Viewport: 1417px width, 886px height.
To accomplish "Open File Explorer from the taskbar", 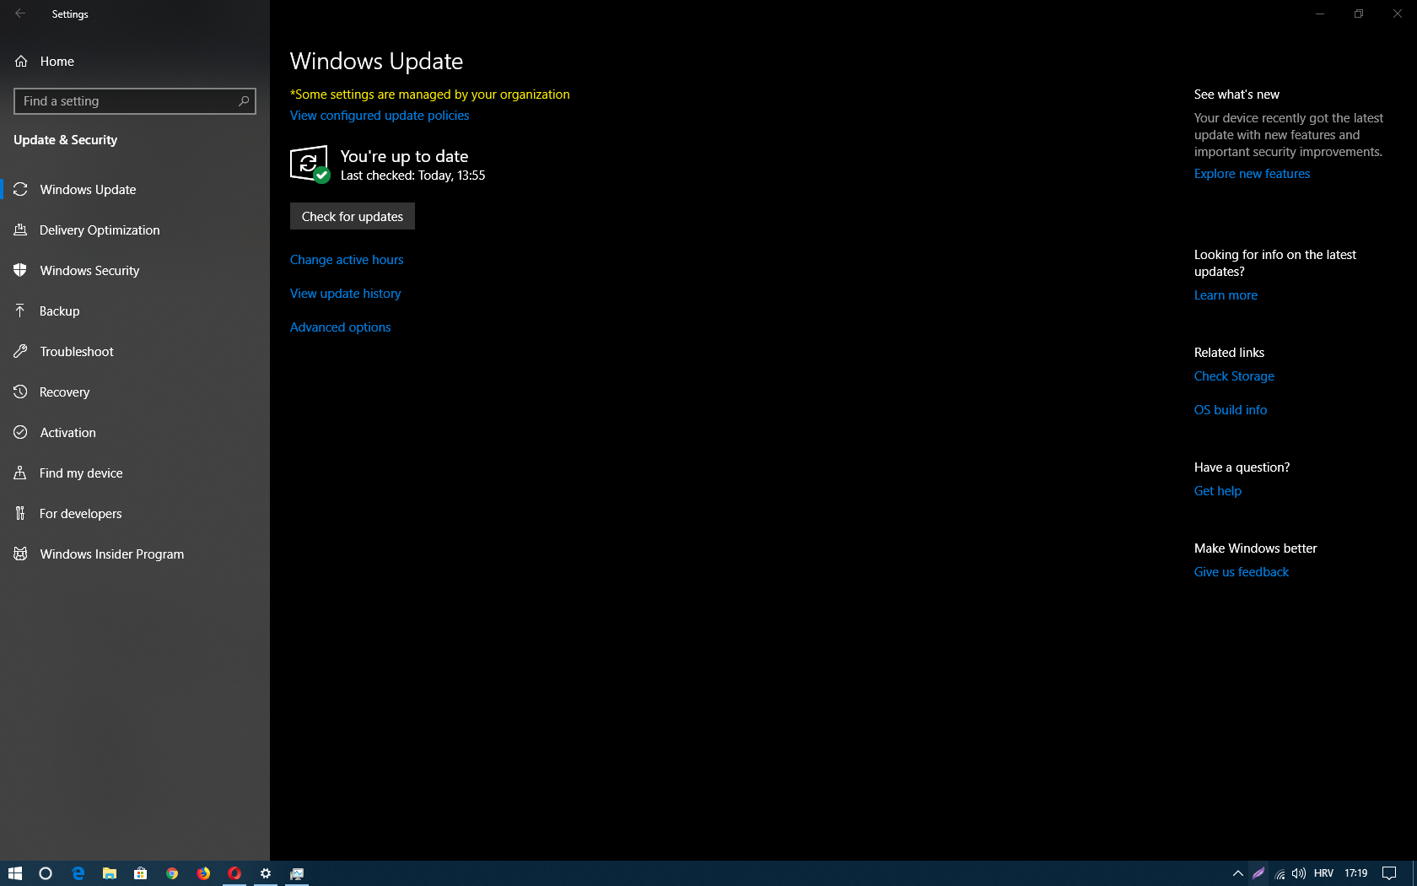I will (109, 873).
